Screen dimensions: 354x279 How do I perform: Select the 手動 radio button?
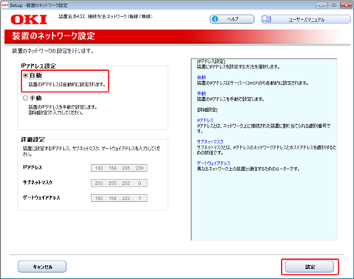pos(25,98)
